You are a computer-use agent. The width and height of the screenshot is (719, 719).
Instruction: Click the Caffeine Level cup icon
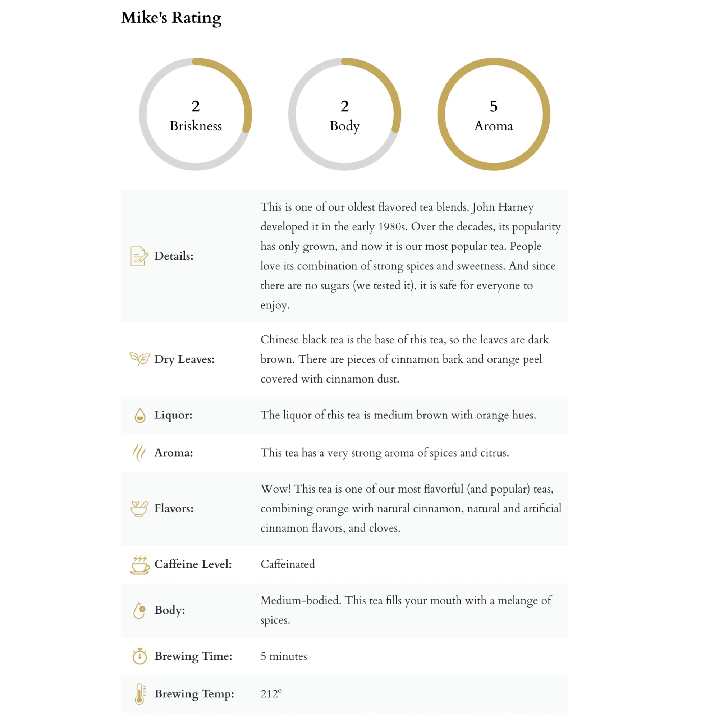point(139,564)
